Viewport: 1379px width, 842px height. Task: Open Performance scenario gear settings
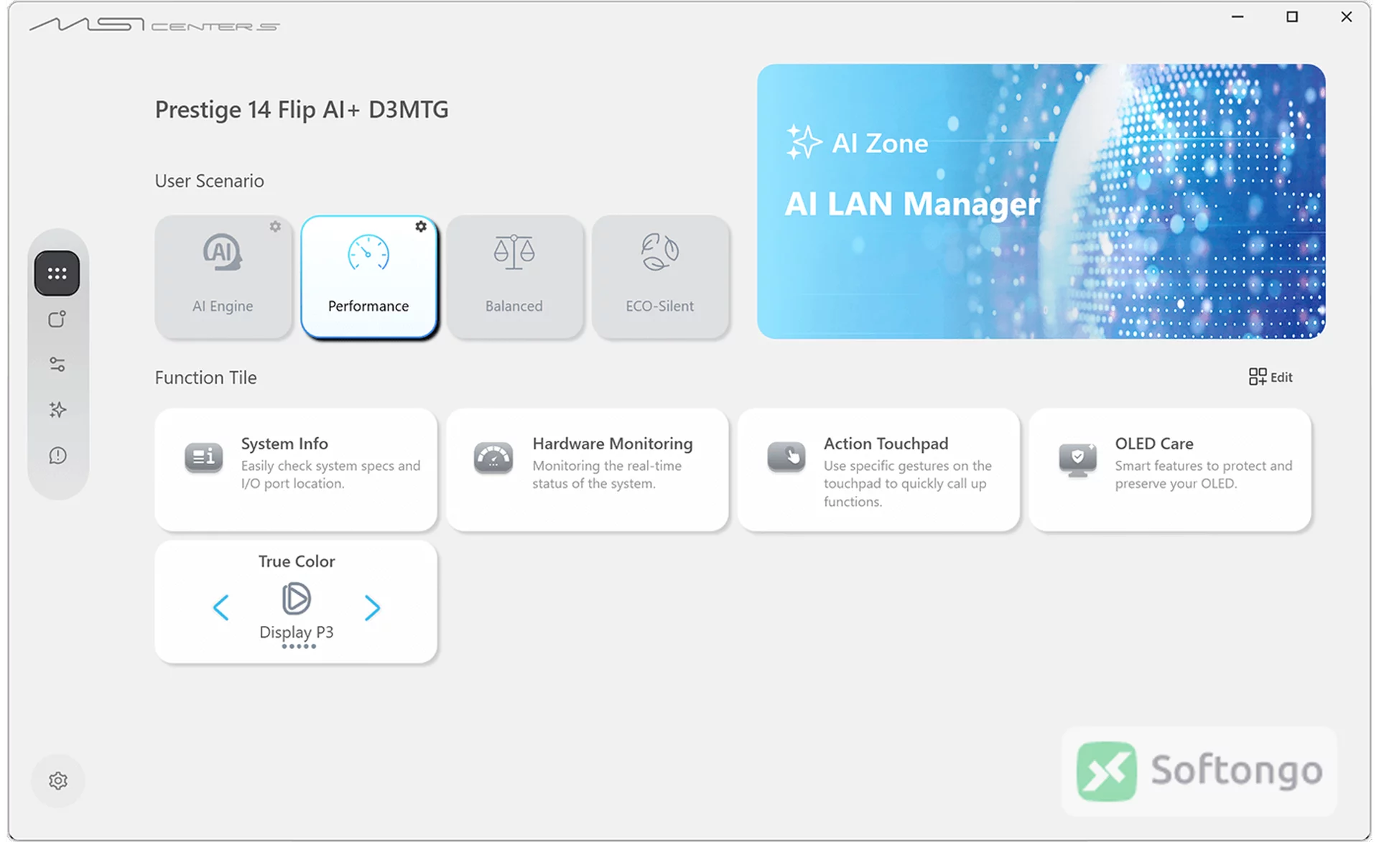[x=421, y=227]
